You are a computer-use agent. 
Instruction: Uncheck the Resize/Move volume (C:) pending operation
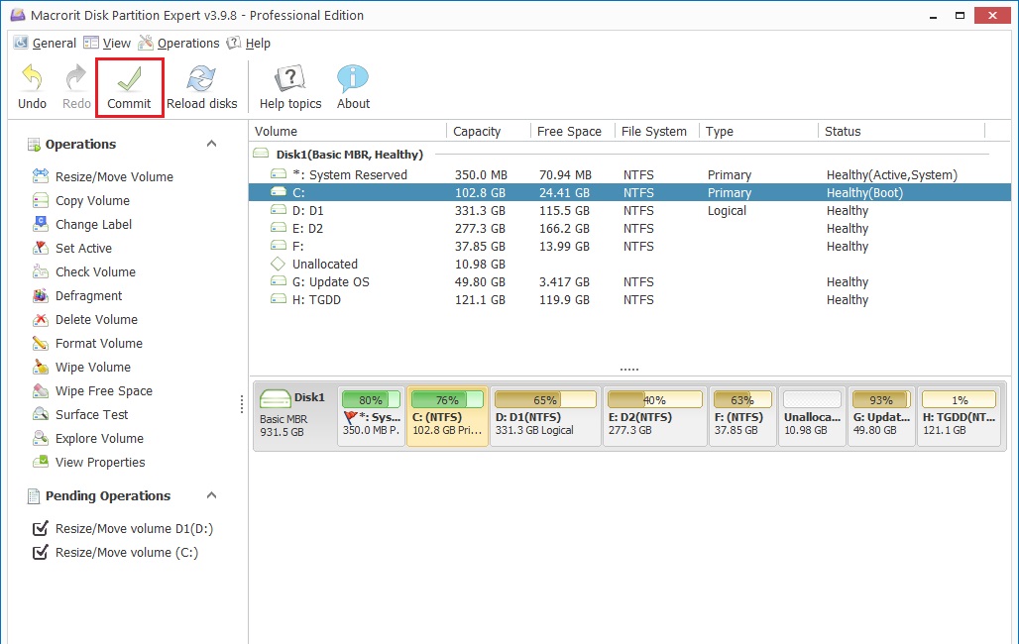[40, 554]
